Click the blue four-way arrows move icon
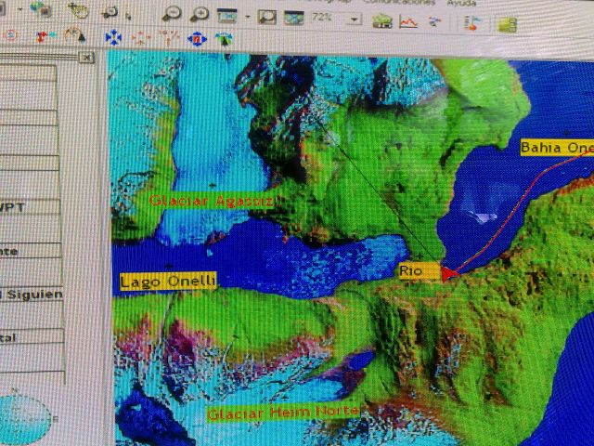Screen dimensions: 594x446 point(113,37)
